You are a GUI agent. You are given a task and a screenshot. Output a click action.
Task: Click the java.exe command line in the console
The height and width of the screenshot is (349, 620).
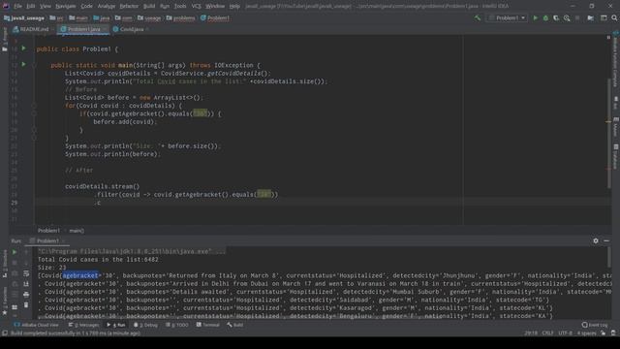[132, 251]
